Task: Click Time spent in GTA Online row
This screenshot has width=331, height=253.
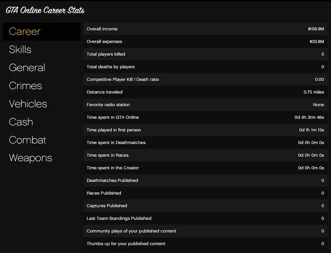Action: click(205, 117)
